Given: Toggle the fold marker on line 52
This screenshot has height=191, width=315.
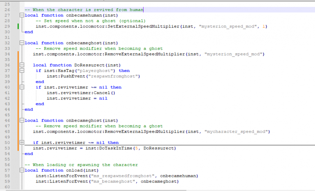Looking at the screenshot, I should pos(21,143).
